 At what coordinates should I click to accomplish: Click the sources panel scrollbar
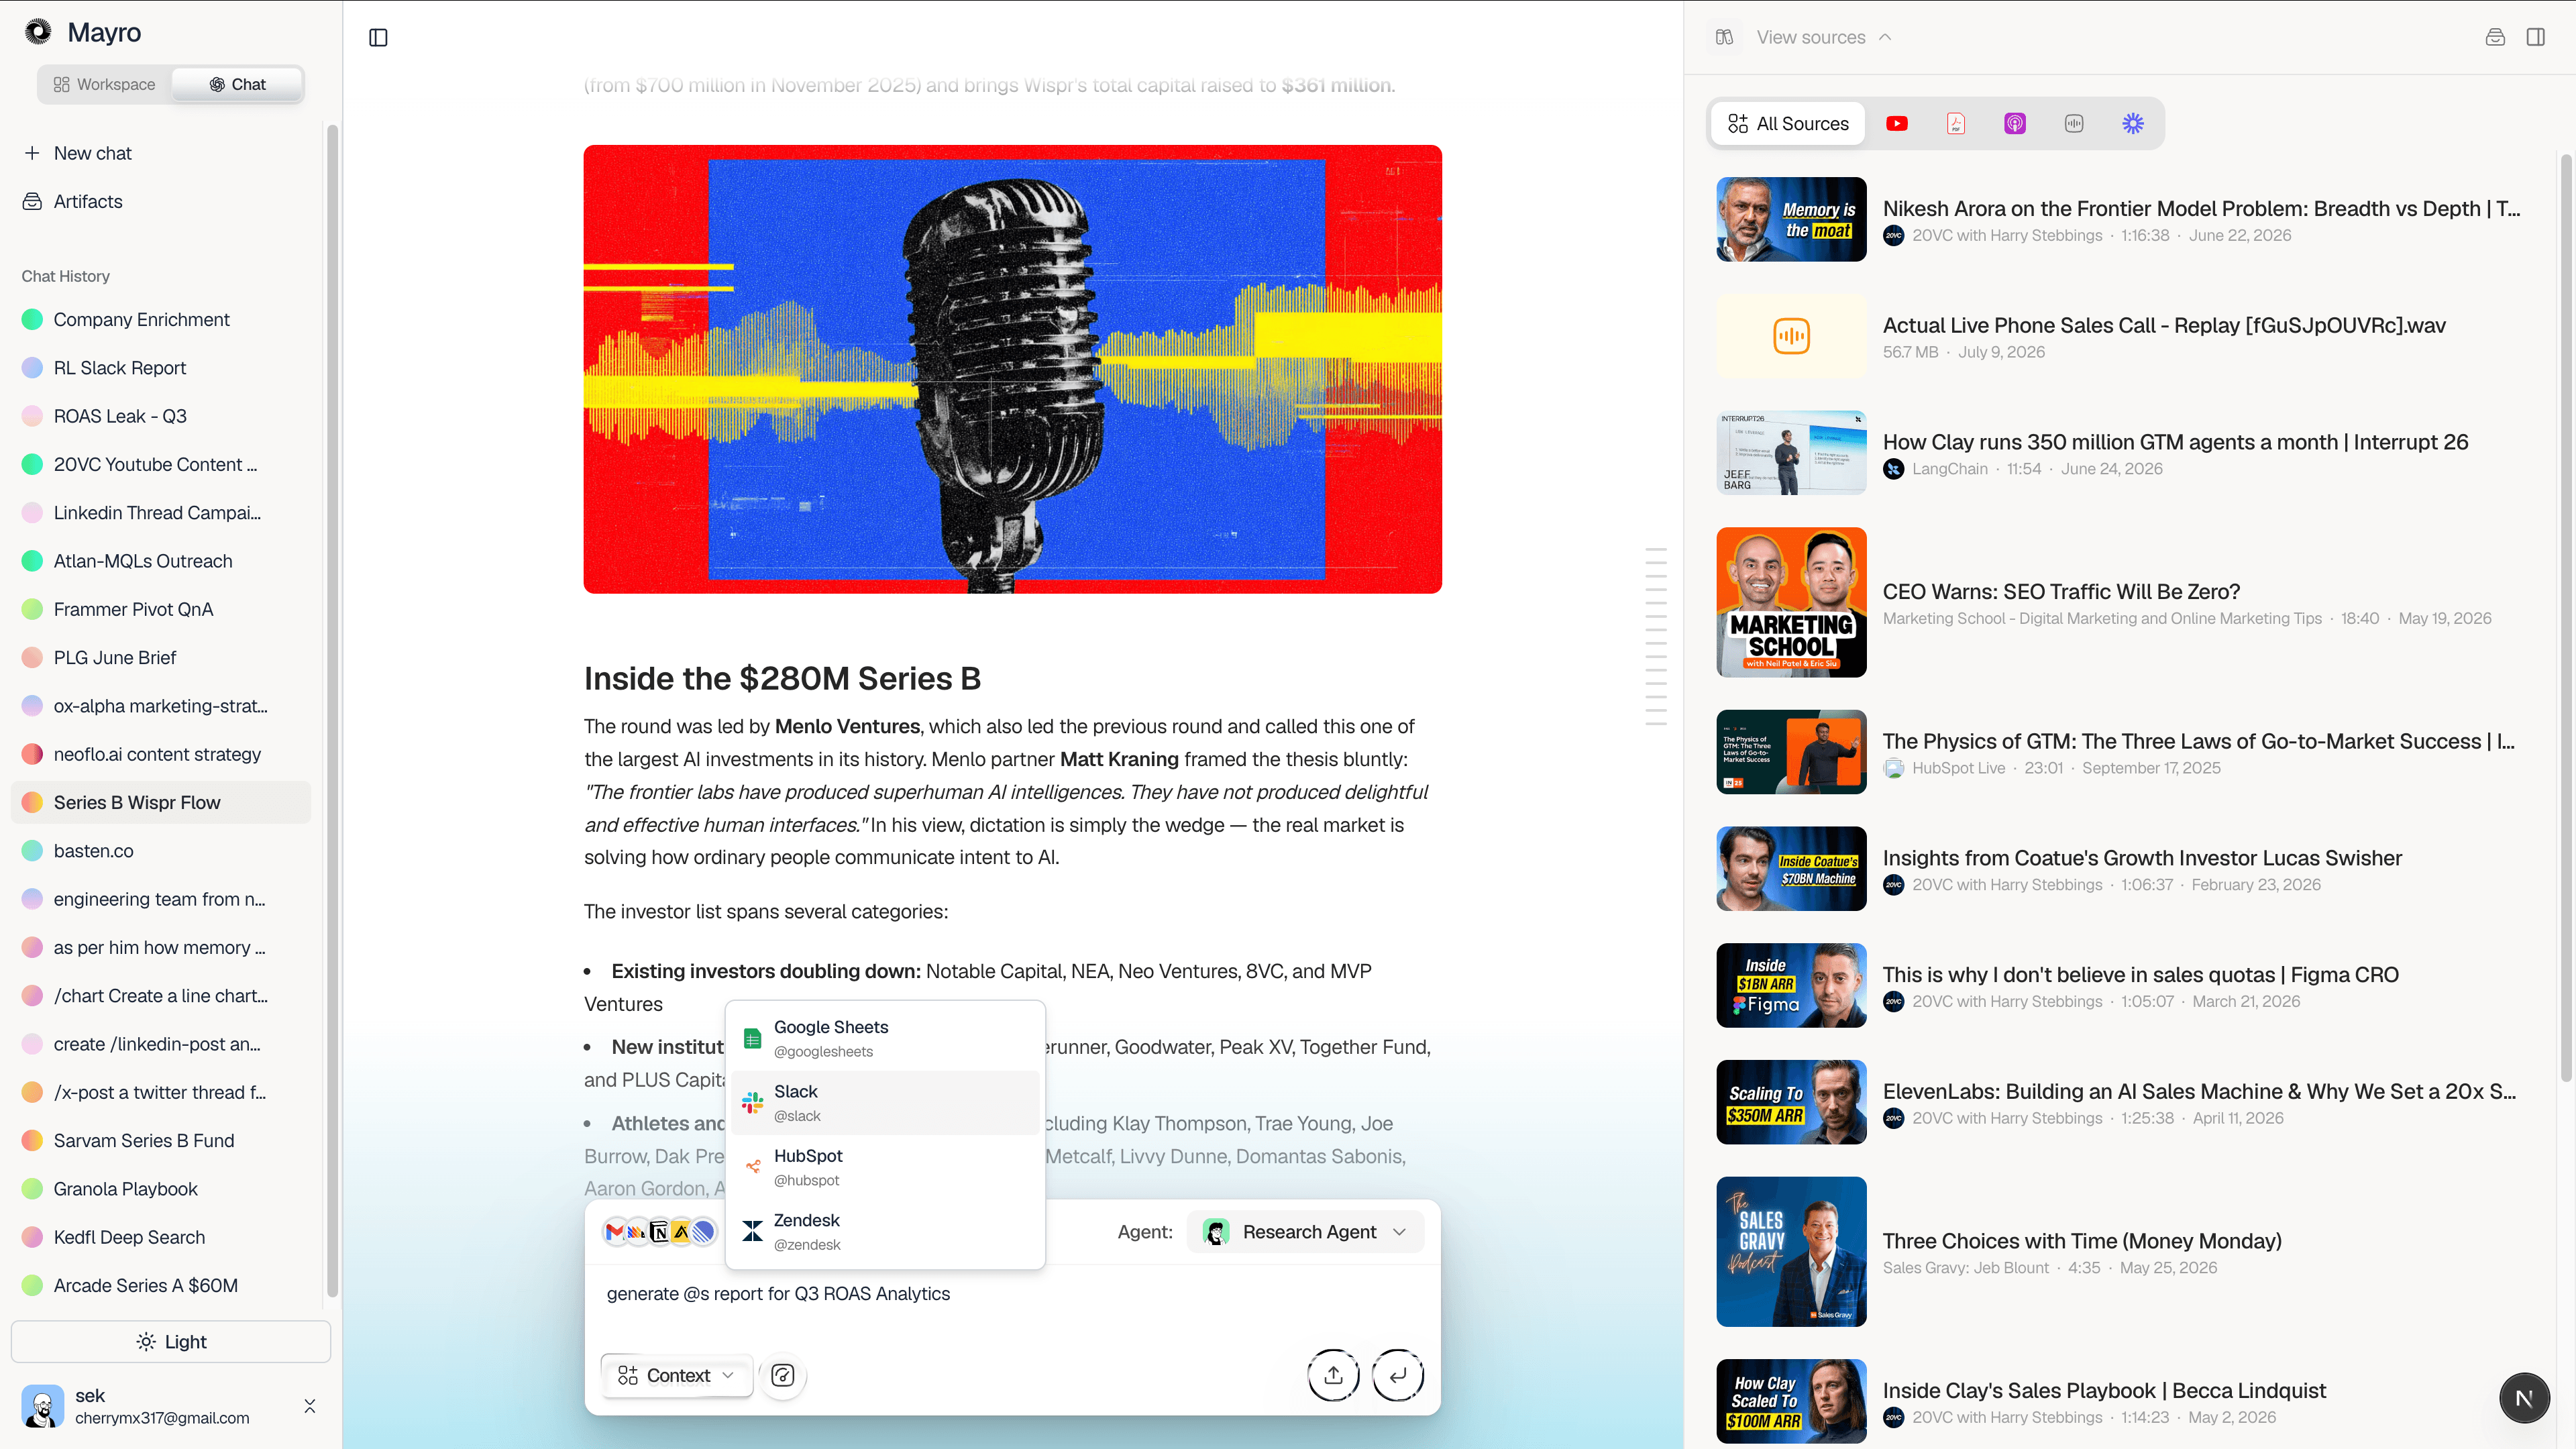tap(2566, 618)
